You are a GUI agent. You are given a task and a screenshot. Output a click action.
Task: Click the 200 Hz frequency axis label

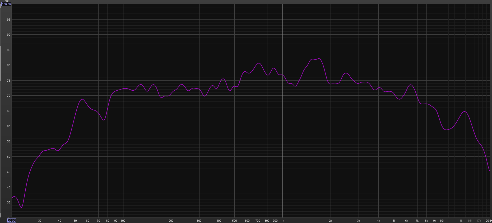tap(171, 221)
